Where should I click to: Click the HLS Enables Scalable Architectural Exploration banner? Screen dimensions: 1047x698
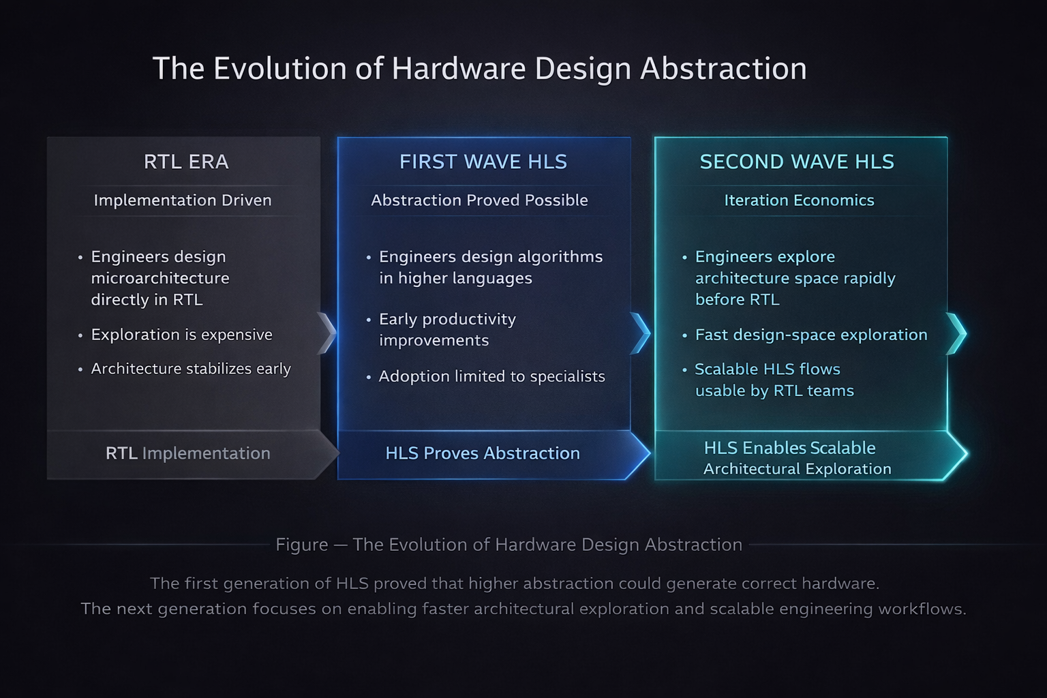pyautogui.click(x=797, y=457)
